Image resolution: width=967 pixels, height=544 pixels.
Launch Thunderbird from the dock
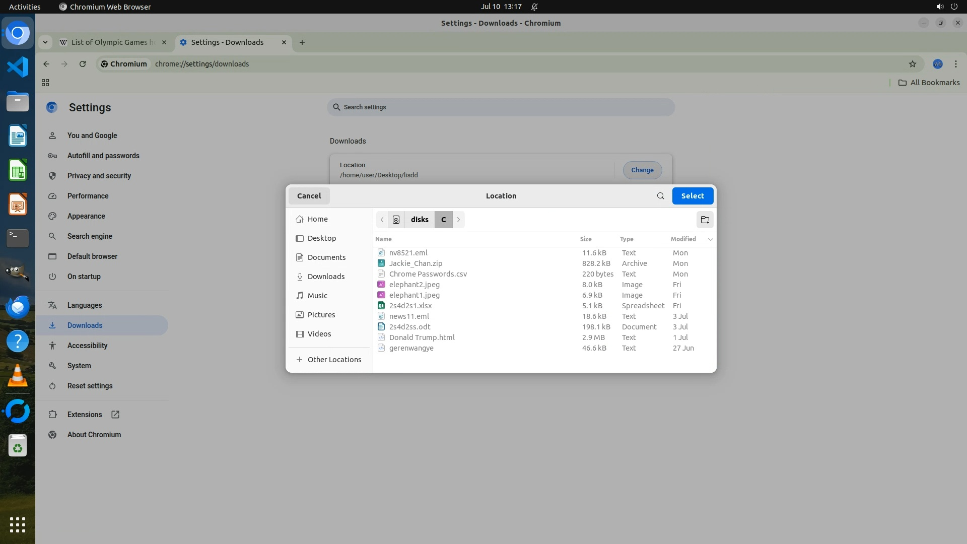[18, 307]
